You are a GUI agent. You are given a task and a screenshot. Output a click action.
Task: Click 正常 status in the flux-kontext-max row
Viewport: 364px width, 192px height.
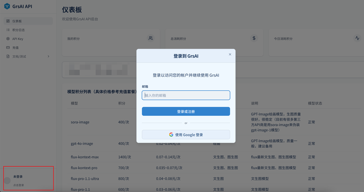pyautogui.click(x=311, y=157)
